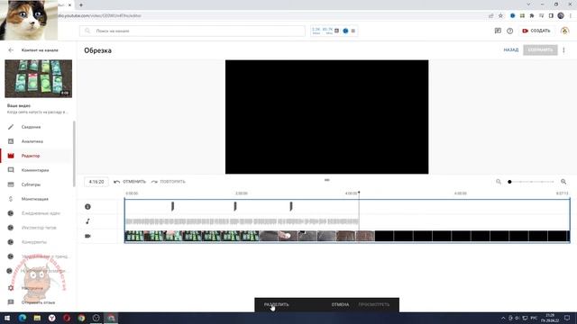Click the playhead marker at 4:00:00

click(x=359, y=193)
